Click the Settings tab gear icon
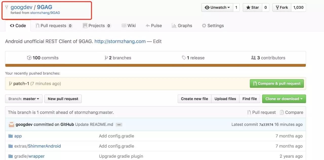 point(204,26)
